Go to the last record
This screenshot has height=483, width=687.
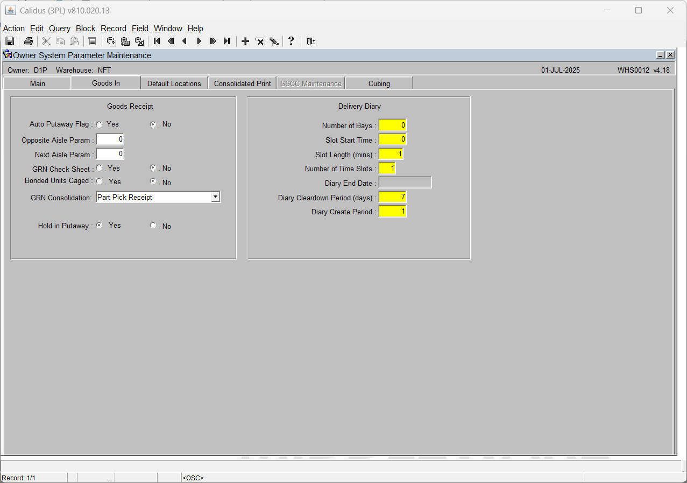(227, 41)
